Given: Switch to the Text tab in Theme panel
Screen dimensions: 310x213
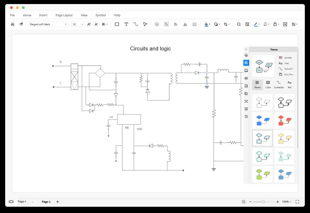Looking at the screenshot, I should 289,85.
